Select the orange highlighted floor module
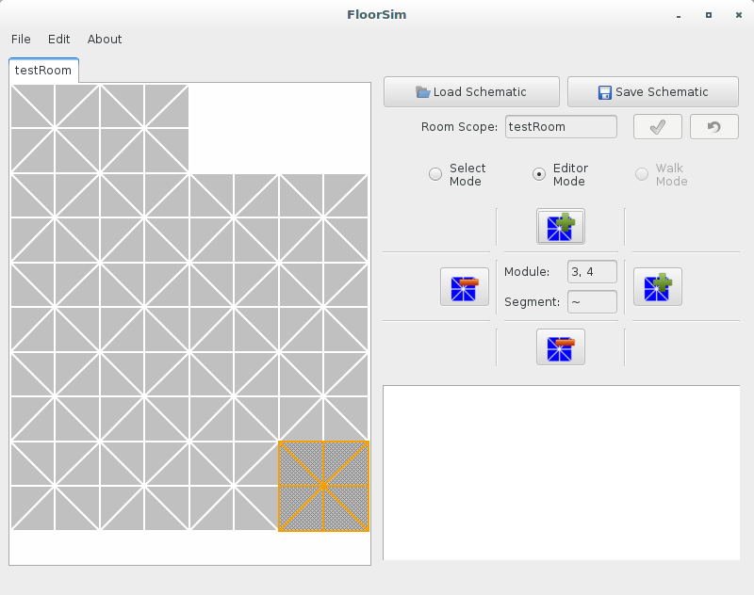754x595 pixels. pos(323,486)
